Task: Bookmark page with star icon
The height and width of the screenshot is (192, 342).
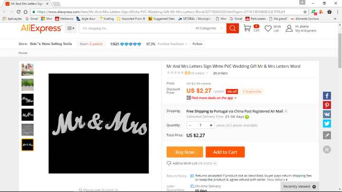Action: click(x=305, y=12)
